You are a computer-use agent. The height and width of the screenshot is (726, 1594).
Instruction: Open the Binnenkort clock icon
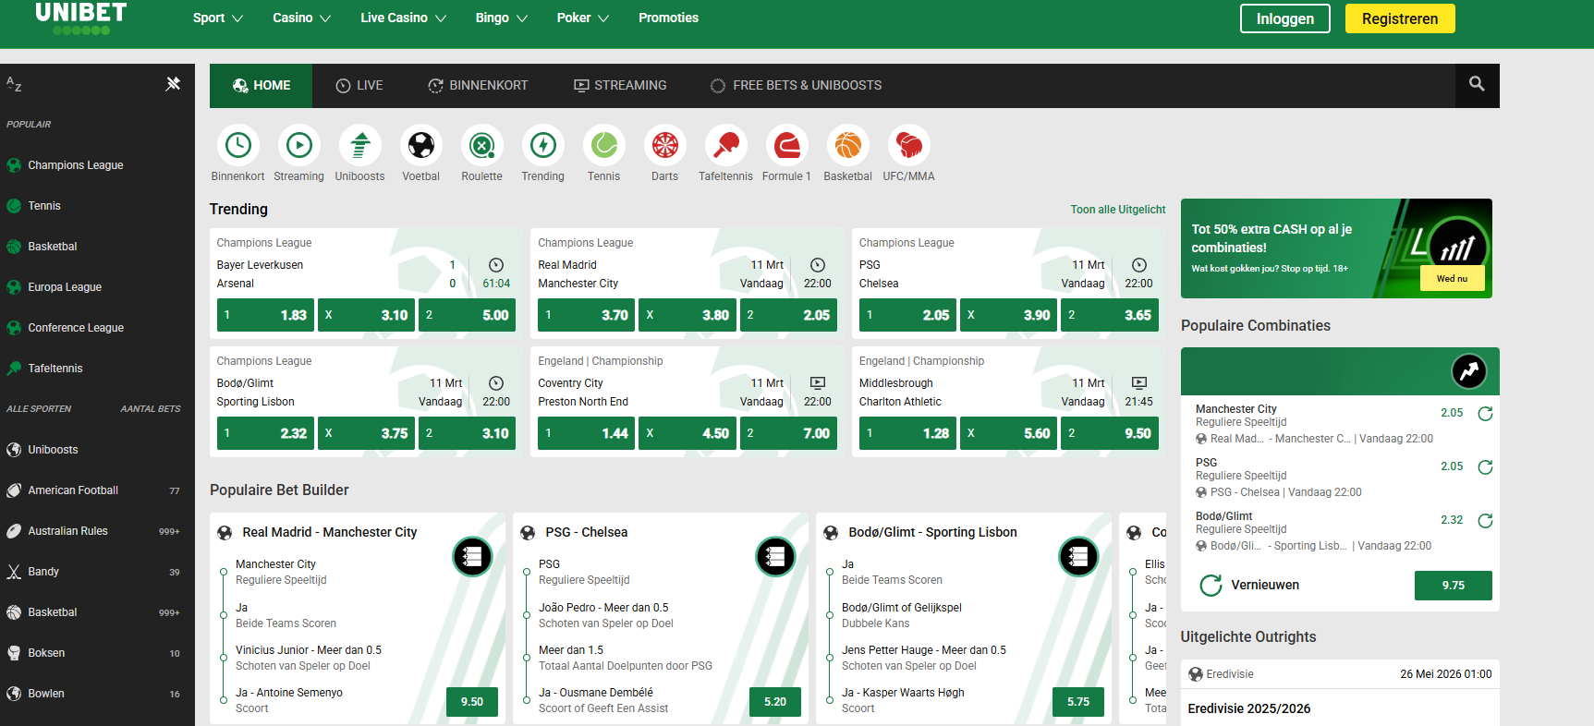click(238, 145)
